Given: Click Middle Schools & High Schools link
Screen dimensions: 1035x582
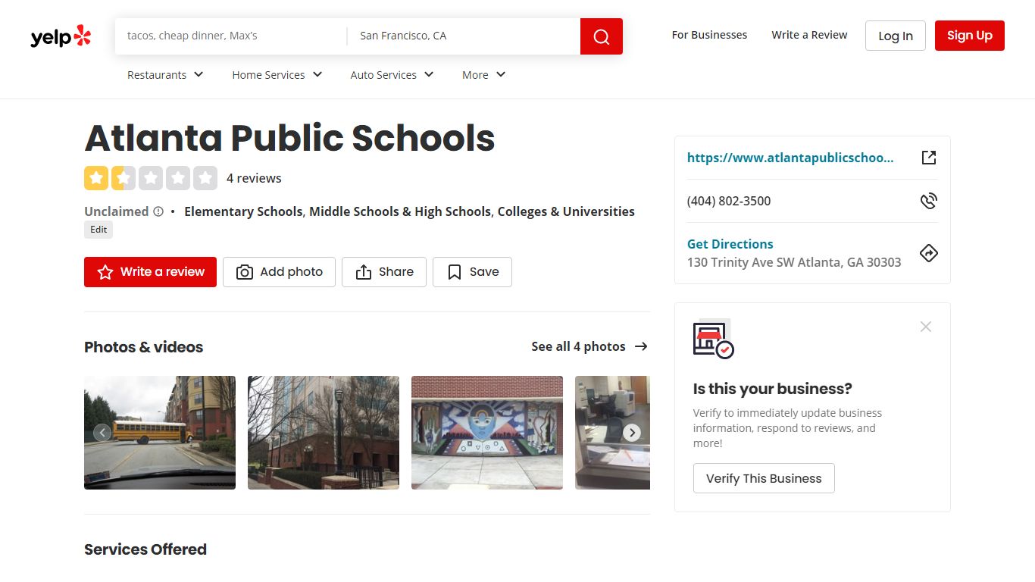Looking at the screenshot, I should (x=400, y=211).
